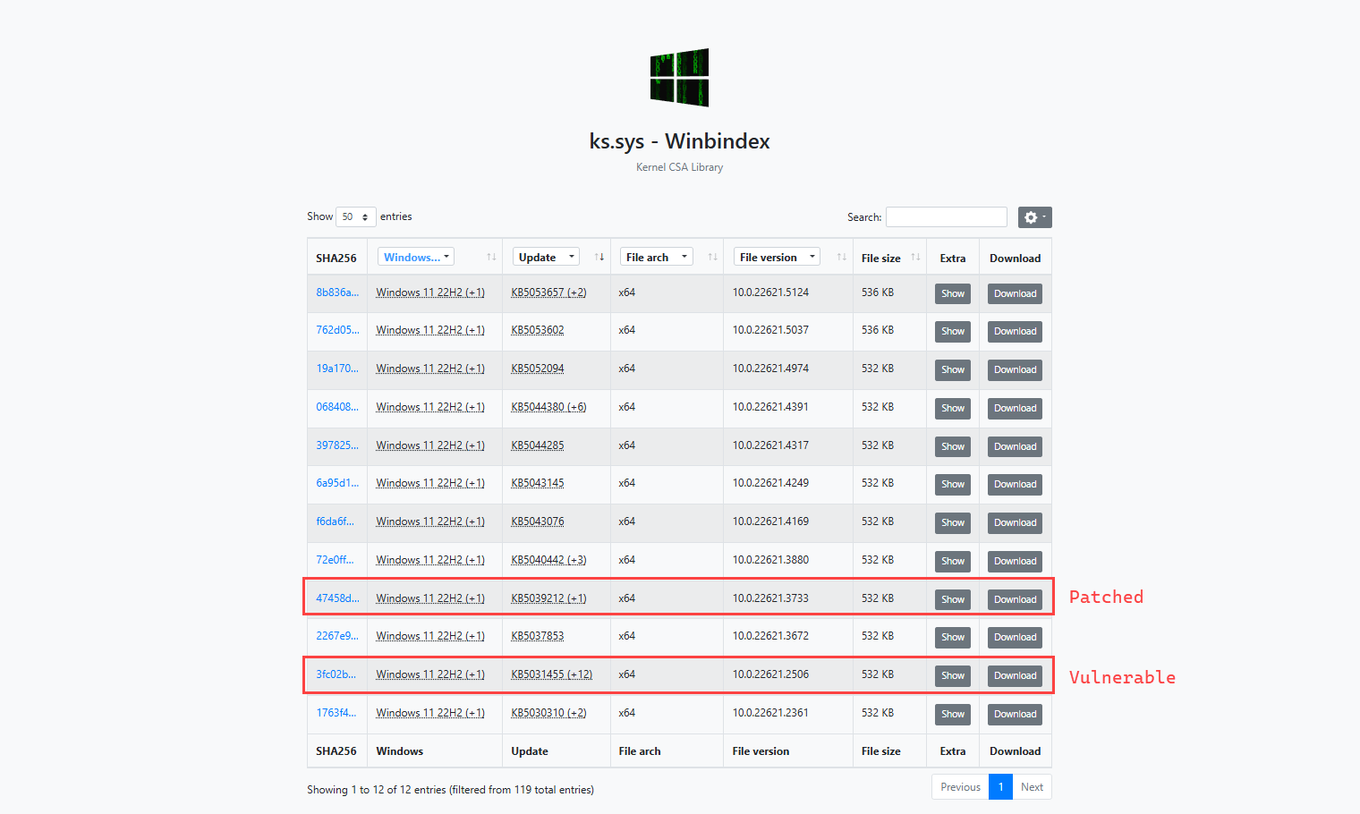Show extra info for version 10.0.22621.3733
1360x814 pixels.
click(953, 599)
